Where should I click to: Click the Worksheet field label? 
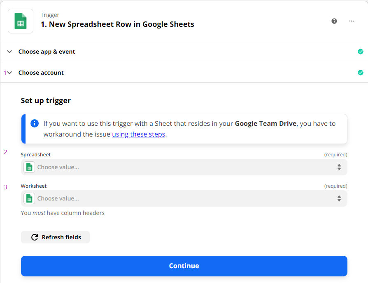point(34,186)
